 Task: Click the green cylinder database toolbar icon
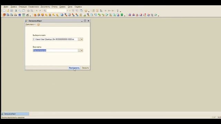[x=122, y=15]
